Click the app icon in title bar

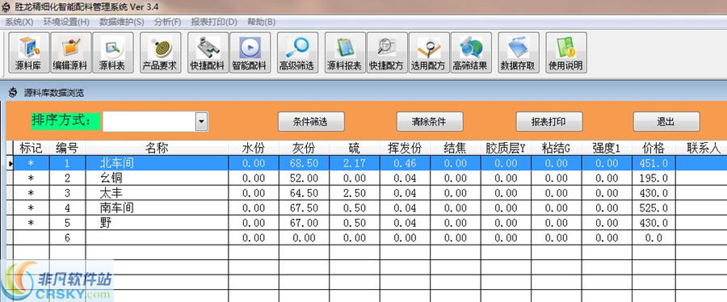[6, 7]
